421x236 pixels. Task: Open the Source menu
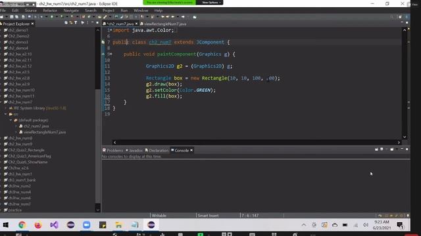click(31, 10)
